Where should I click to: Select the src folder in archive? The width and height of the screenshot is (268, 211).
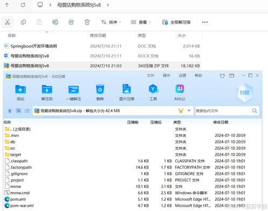click(10, 148)
